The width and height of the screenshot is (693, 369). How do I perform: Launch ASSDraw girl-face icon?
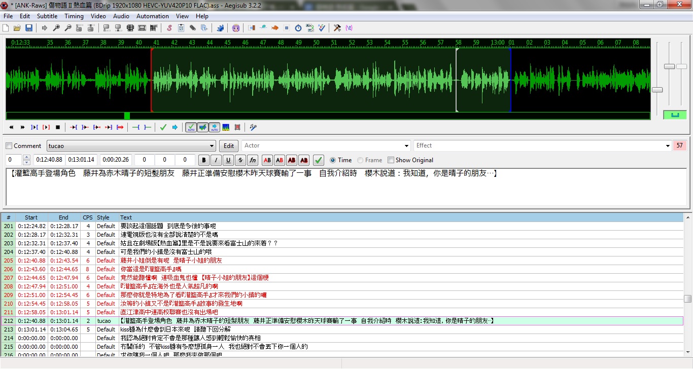tap(235, 28)
